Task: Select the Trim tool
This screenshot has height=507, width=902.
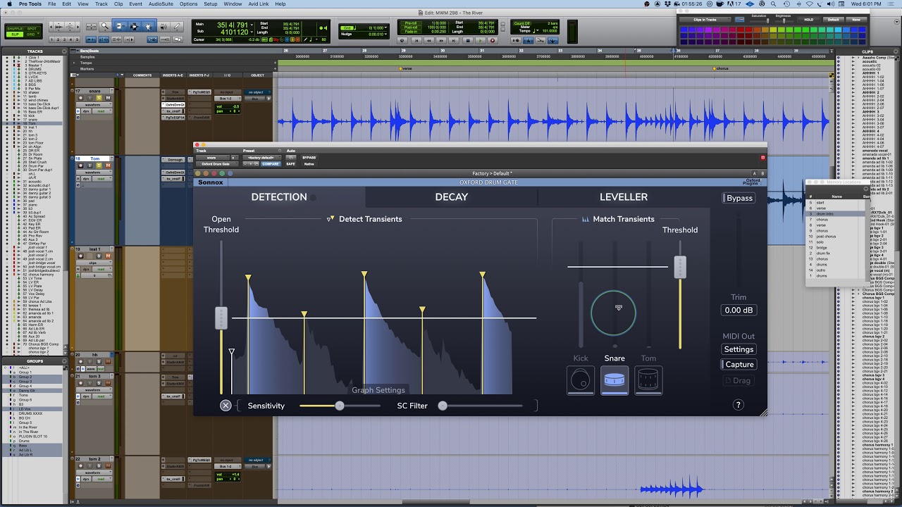Action: pos(119,27)
